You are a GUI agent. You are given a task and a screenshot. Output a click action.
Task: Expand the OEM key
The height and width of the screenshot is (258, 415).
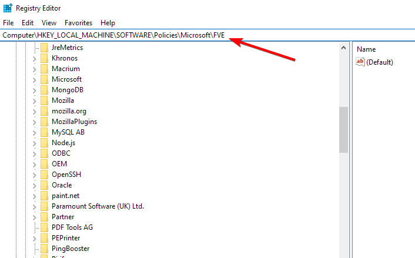(35, 165)
